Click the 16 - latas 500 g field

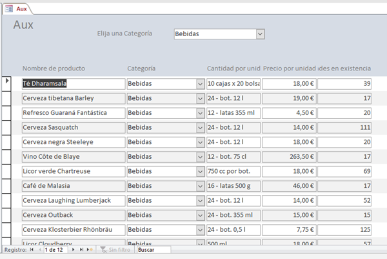[x=233, y=186]
